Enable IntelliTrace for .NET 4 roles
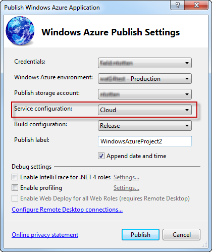 (15, 177)
